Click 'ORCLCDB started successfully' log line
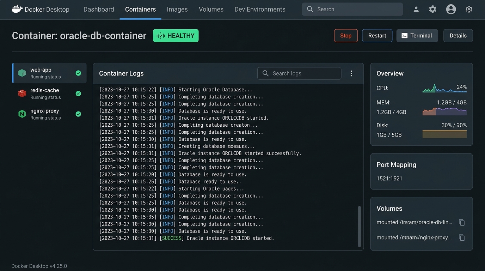The height and width of the screenshot is (271, 485). click(x=200, y=153)
